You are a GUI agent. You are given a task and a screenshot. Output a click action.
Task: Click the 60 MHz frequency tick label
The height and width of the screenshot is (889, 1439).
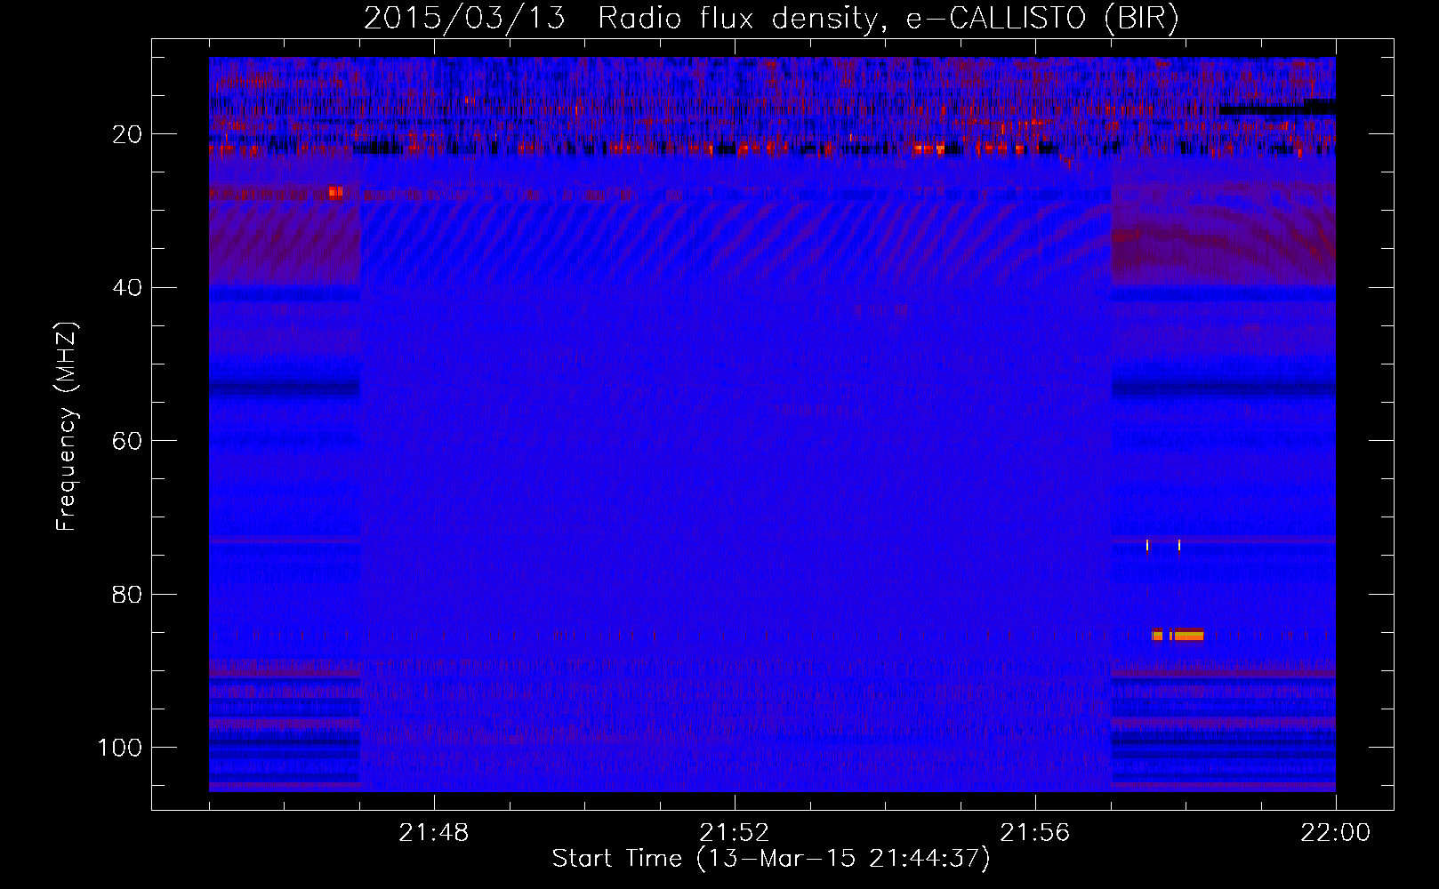(127, 442)
